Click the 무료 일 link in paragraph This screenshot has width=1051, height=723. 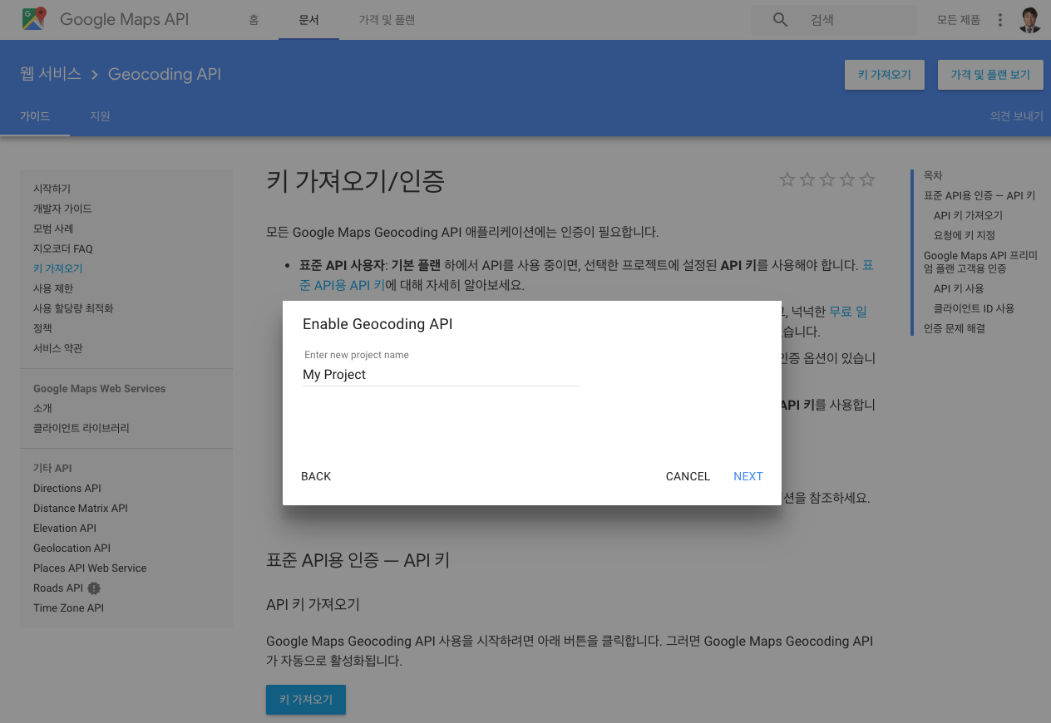tap(848, 312)
